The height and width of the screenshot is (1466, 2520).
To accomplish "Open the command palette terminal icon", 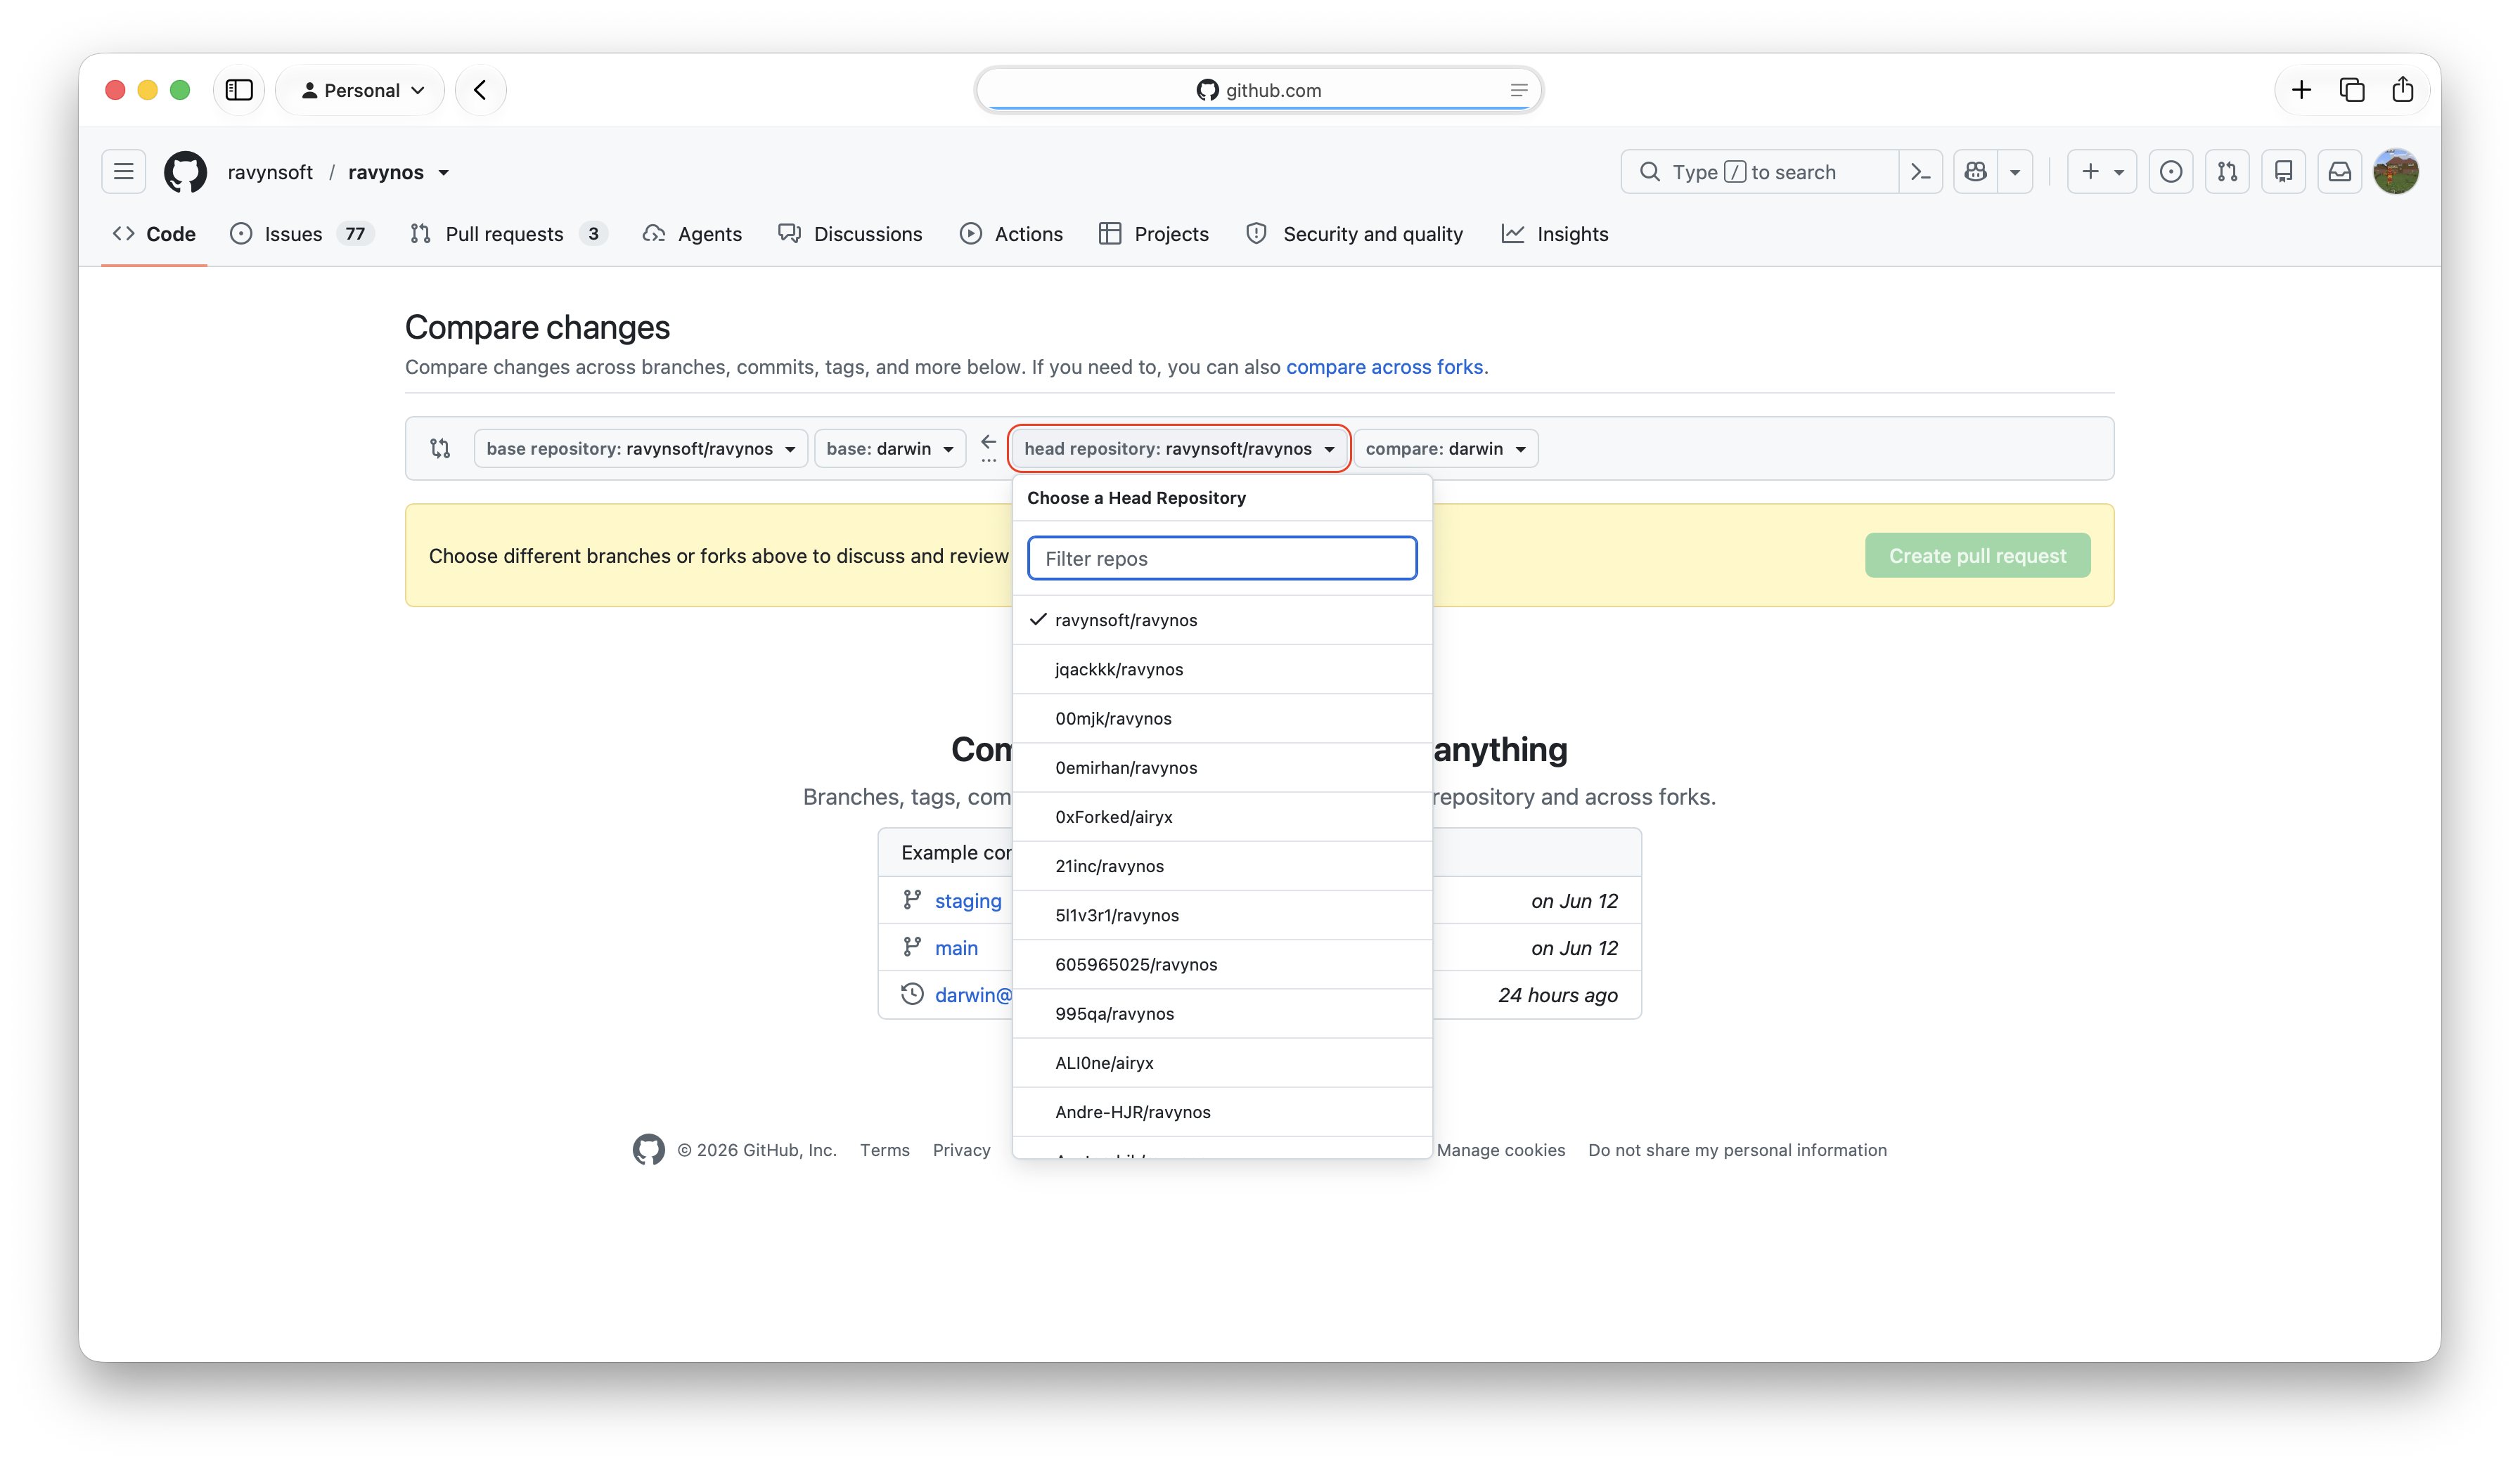I will pos(1920,172).
